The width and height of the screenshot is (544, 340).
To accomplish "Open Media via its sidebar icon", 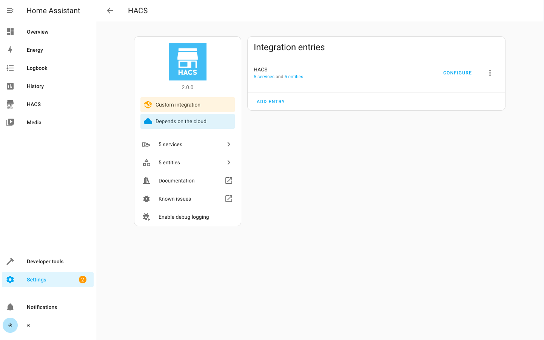I will pyautogui.click(x=10, y=122).
